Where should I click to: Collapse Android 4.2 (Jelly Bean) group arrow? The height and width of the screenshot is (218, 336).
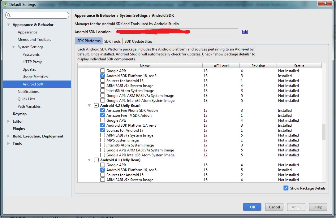[x=89, y=106]
